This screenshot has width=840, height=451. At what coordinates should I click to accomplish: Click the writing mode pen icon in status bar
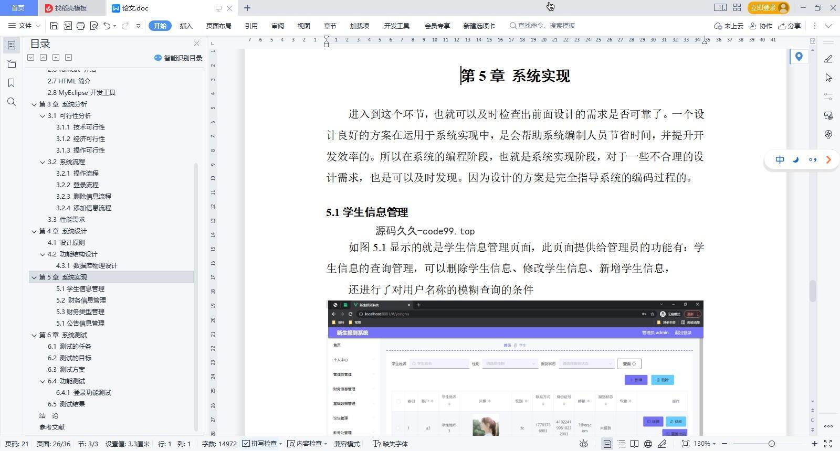pyautogui.click(x=662, y=444)
